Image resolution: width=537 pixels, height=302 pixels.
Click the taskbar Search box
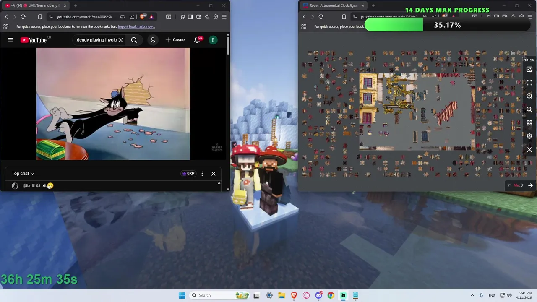[x=219, y=295]
